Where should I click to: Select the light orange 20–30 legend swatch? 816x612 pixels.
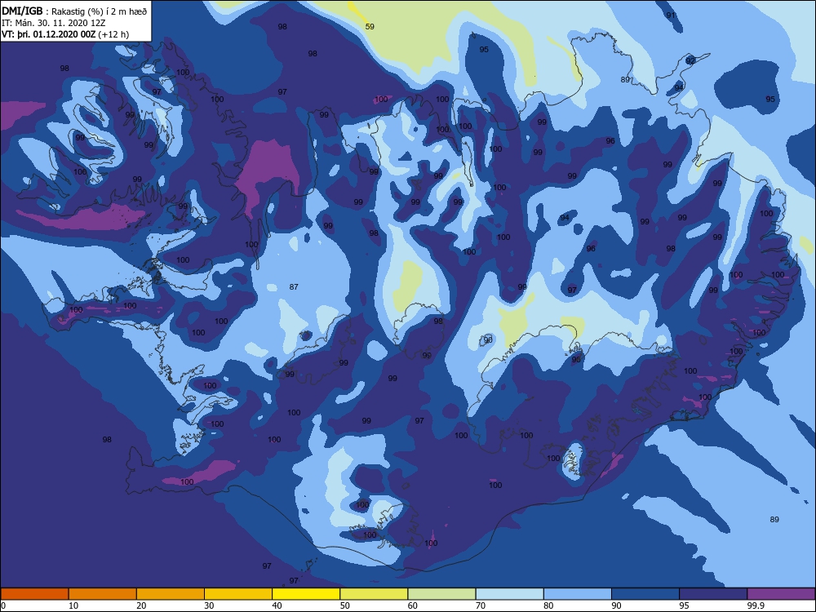pyautogui.click(x=171, y=594)
